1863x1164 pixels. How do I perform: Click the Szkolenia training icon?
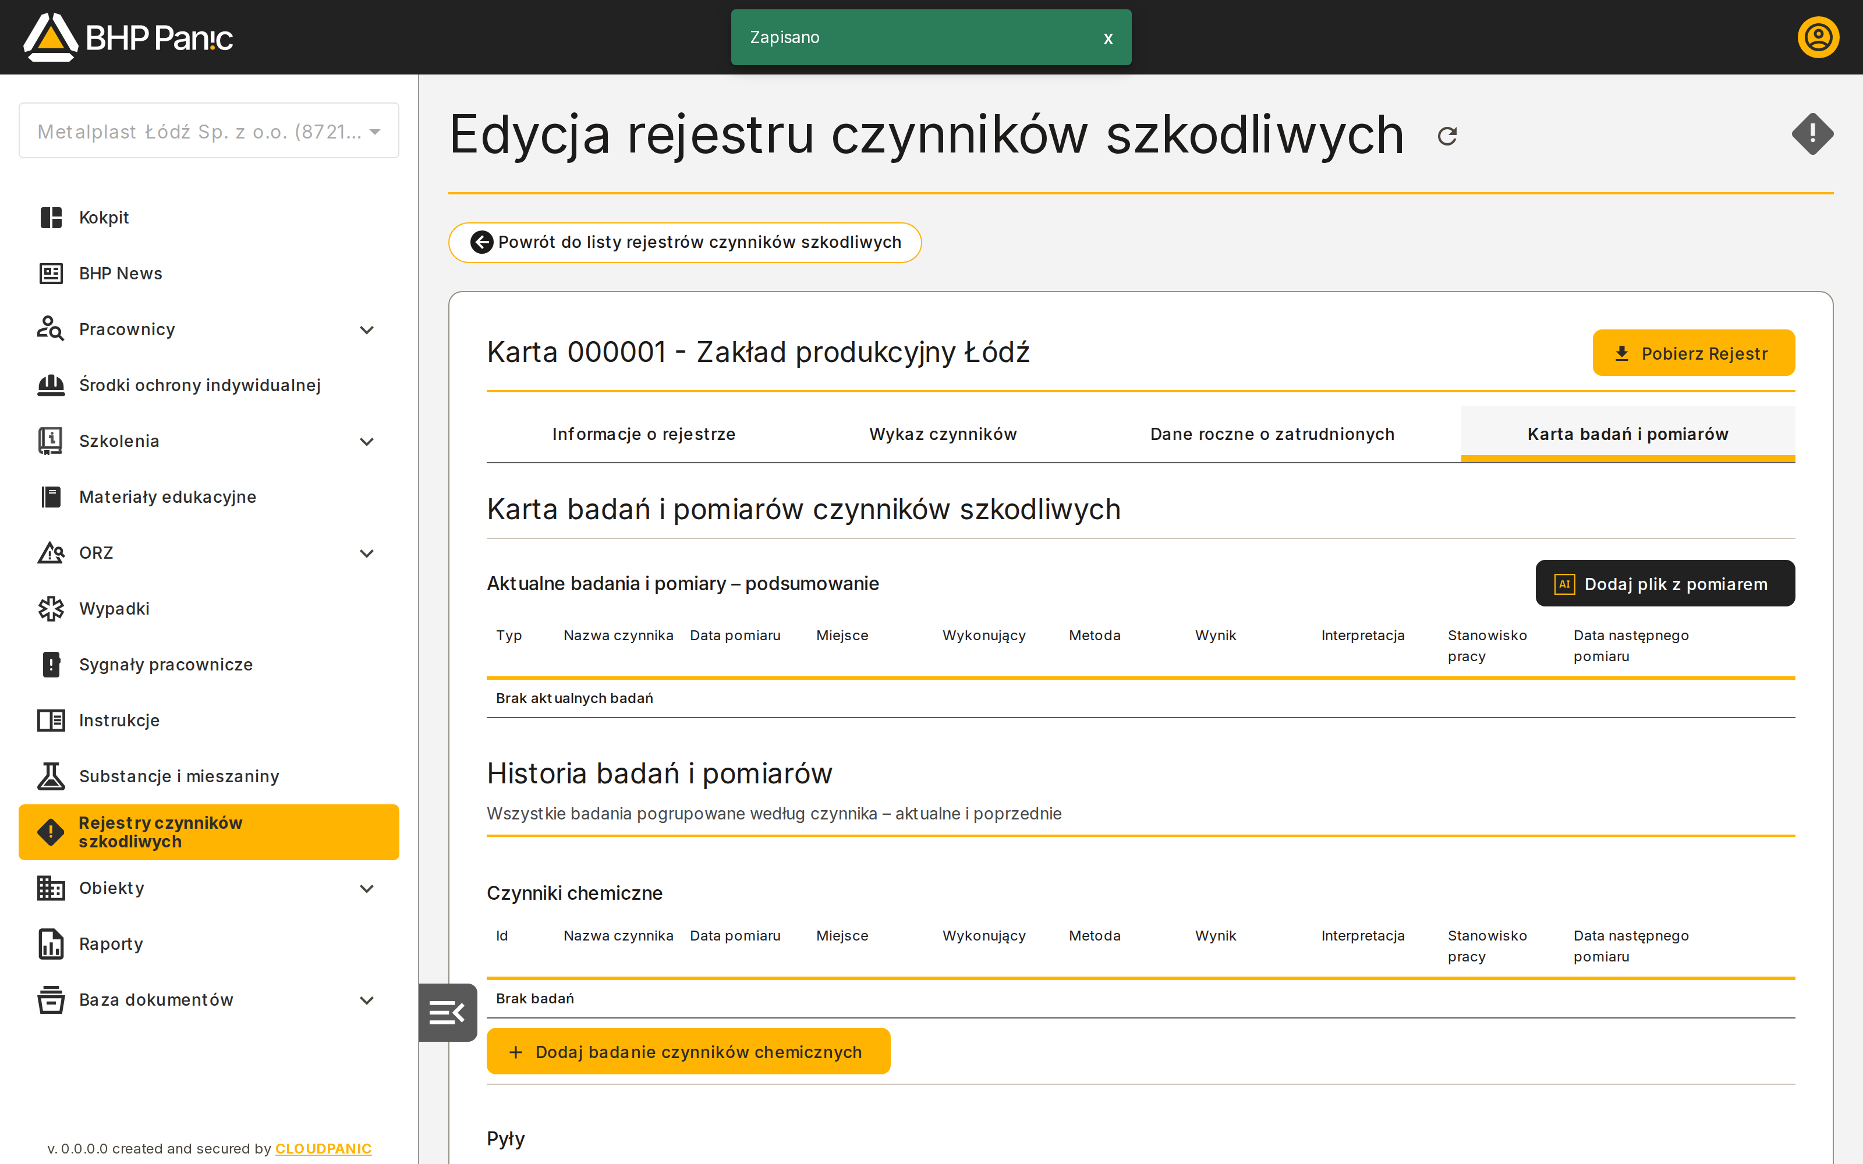51,441
